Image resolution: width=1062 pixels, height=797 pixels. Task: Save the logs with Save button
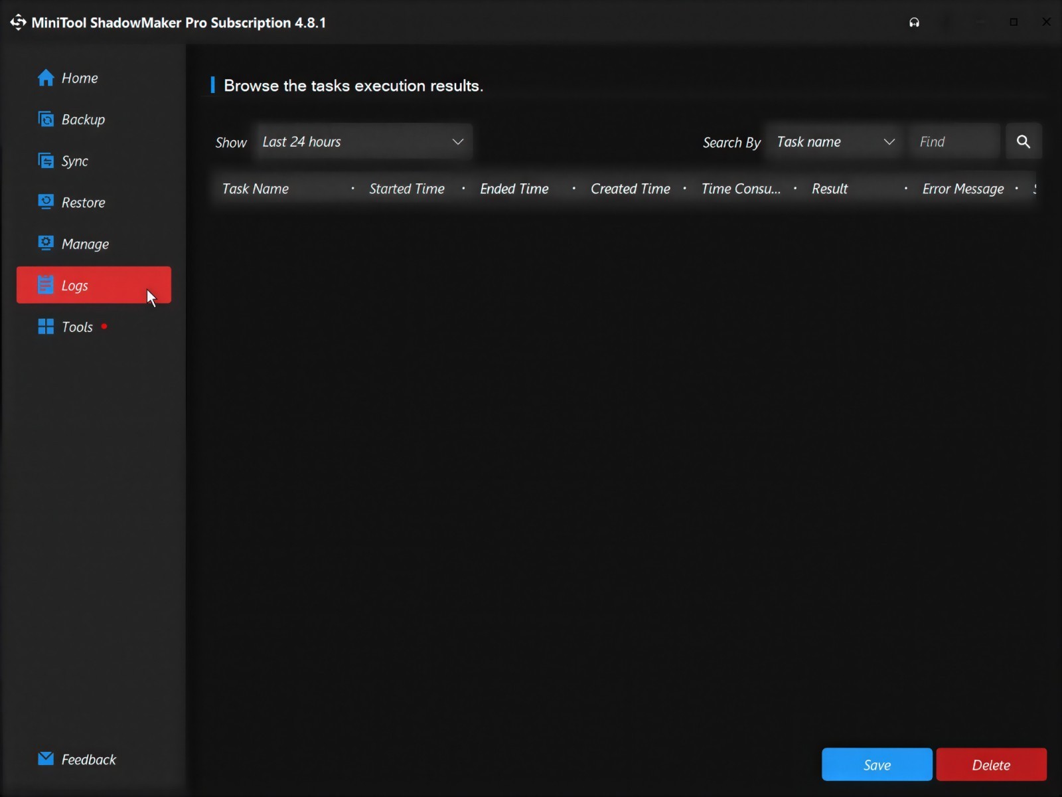[877, 764]
